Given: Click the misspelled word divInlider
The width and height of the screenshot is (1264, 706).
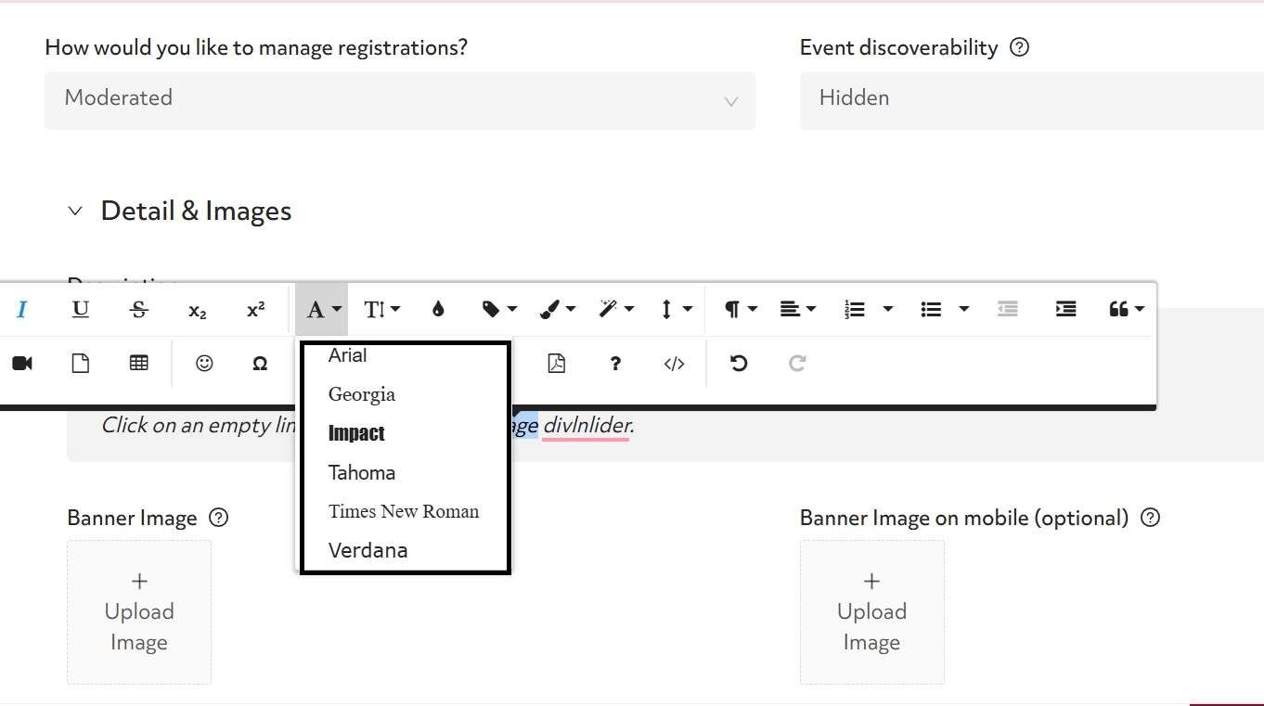Looking at the screenshot, I should [x=586, y=426].
